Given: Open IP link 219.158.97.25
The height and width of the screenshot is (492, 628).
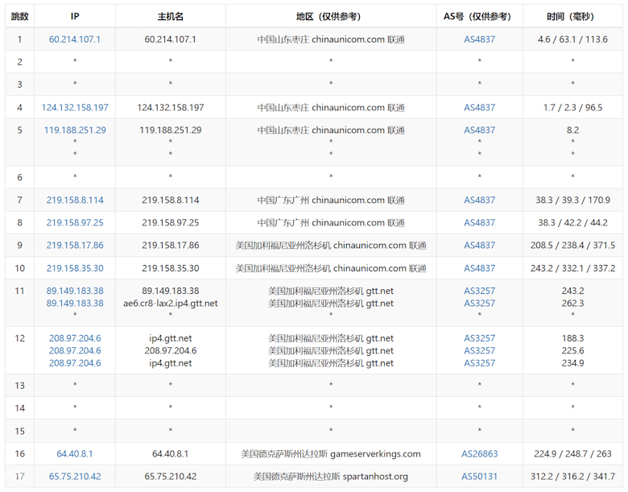Looking at the screenshot, I should [75, 222].
